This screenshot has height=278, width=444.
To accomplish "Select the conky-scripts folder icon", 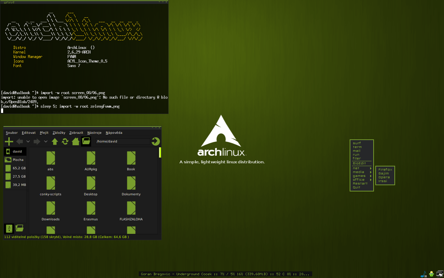I will point(51,183).
